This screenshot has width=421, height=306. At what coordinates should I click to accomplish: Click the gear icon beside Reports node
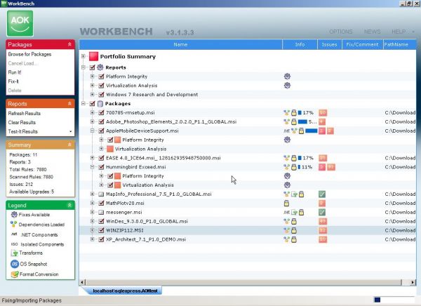tap(100, 67)
